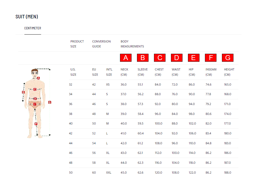Screen dimensions: 274x192
Task: Click the HEIGHT (CM) column header
Action: tap(229, 72)
